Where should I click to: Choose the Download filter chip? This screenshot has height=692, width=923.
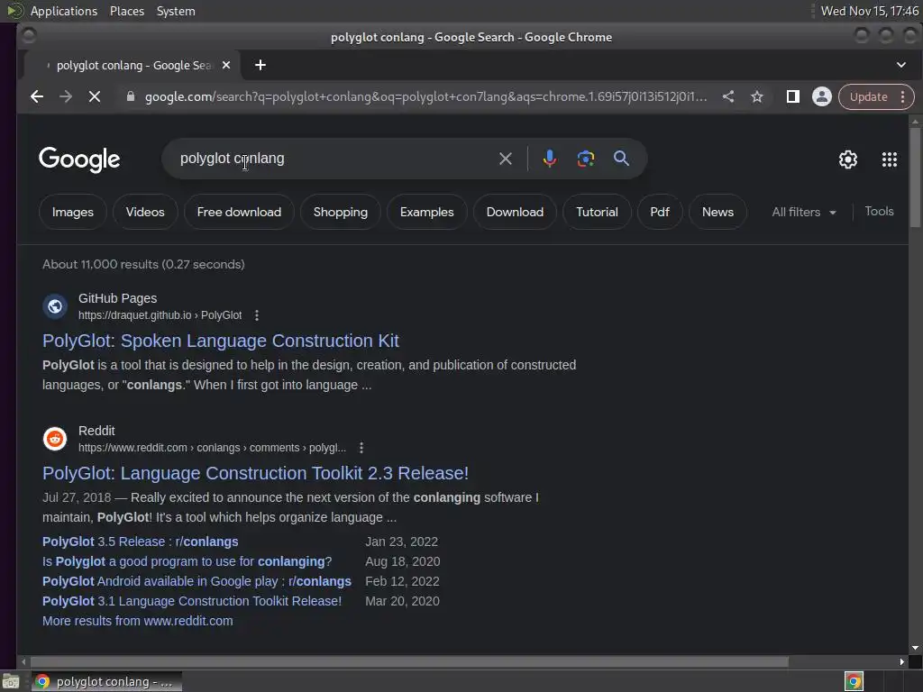(515, 212)
